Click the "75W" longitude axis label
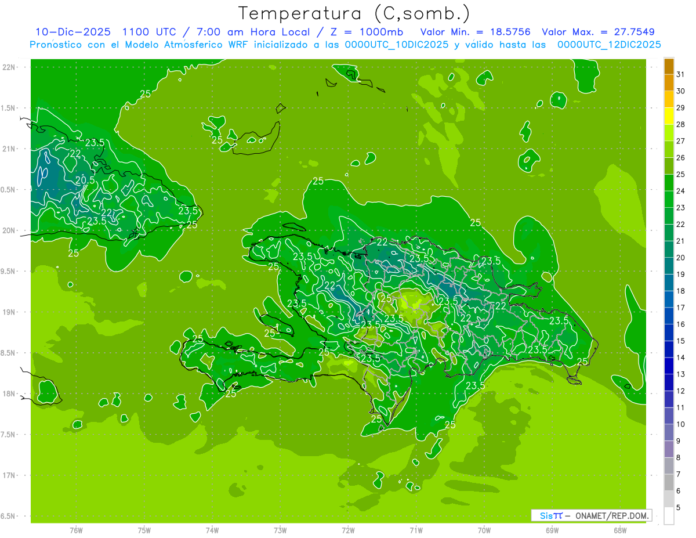This screenshot has height=538, width=696. pos(144,530)
